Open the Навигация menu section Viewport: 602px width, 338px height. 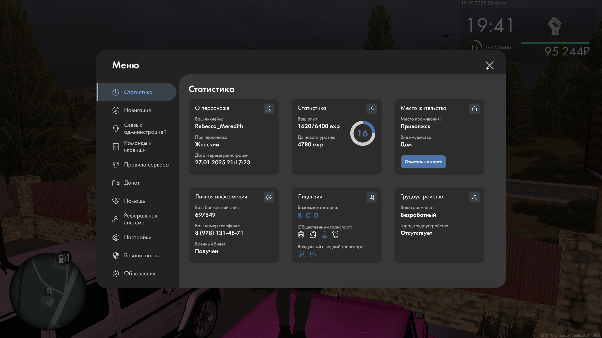point(137,110)
